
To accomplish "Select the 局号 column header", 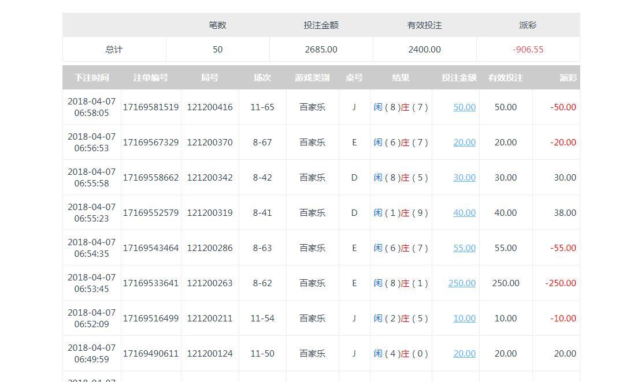I will pos(209,78).
